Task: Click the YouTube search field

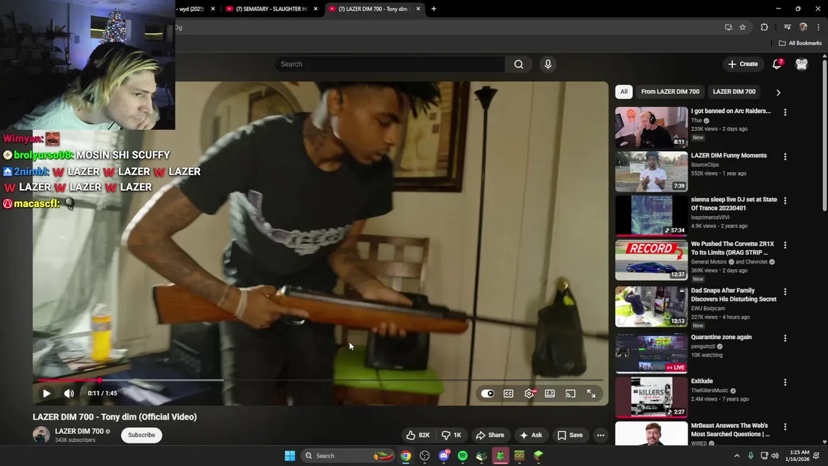Action: [389, 64]
